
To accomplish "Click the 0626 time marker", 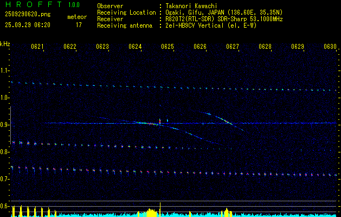I will 200,46.
